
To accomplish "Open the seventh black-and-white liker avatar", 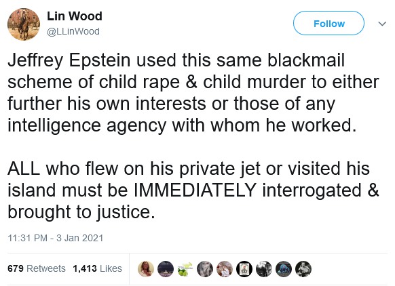I will click(264, 269).
